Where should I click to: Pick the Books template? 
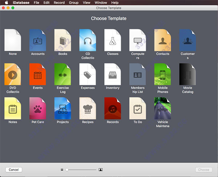(x=63, y=40)
